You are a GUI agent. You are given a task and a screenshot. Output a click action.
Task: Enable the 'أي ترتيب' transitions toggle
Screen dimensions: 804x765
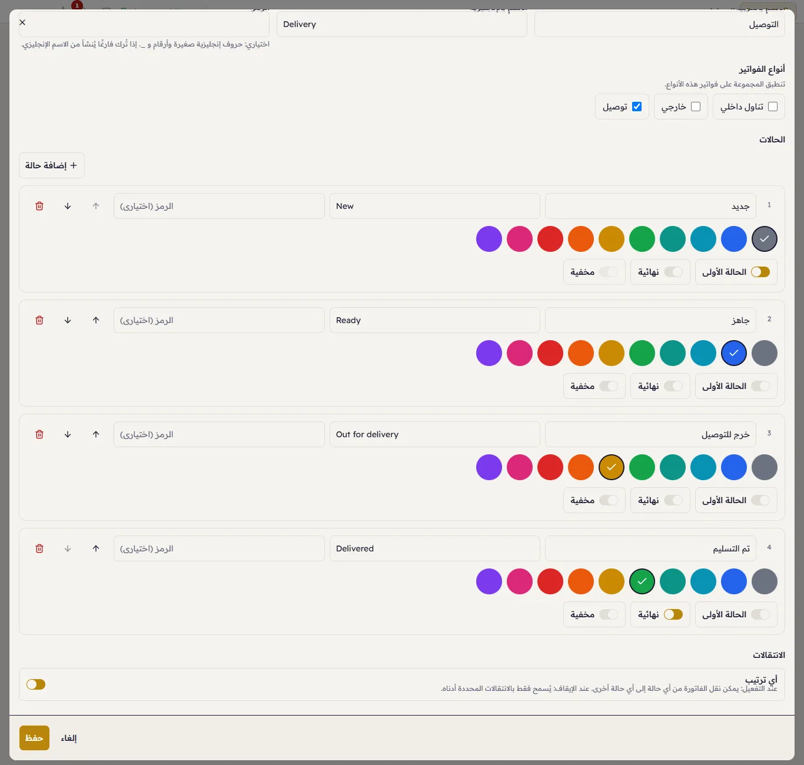tap(36, 684)
